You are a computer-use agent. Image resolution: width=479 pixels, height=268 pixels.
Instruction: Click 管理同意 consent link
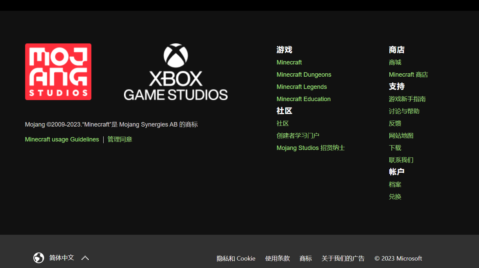point(120,139)
